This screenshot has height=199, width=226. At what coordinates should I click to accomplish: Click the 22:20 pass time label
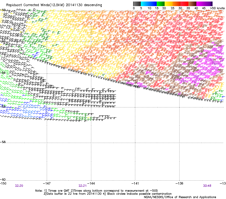pyautogui.click(x=19, y=186)
